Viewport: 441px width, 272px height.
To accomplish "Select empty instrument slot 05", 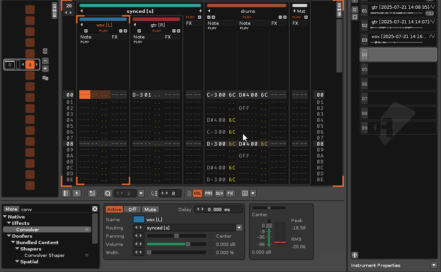I will click(398, 69).
